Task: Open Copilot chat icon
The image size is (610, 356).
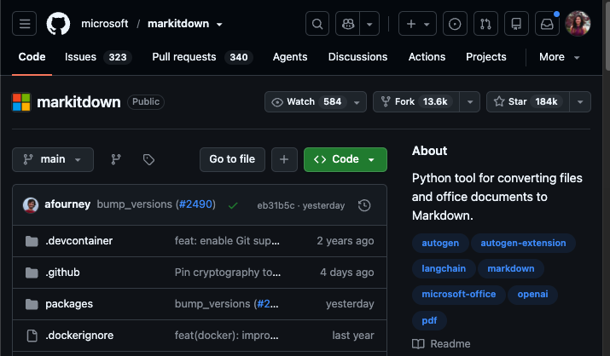Action: pyautogui.click(x=348, y=24)
